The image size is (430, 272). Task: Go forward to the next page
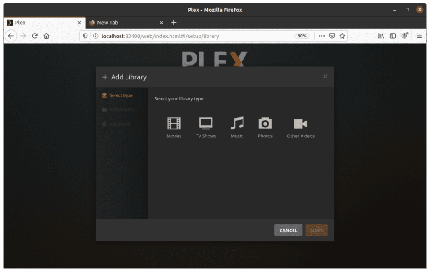23,36
